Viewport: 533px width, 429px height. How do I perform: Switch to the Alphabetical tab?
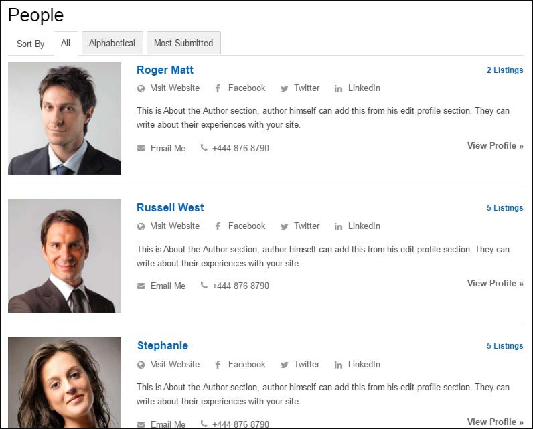(112, 43)
